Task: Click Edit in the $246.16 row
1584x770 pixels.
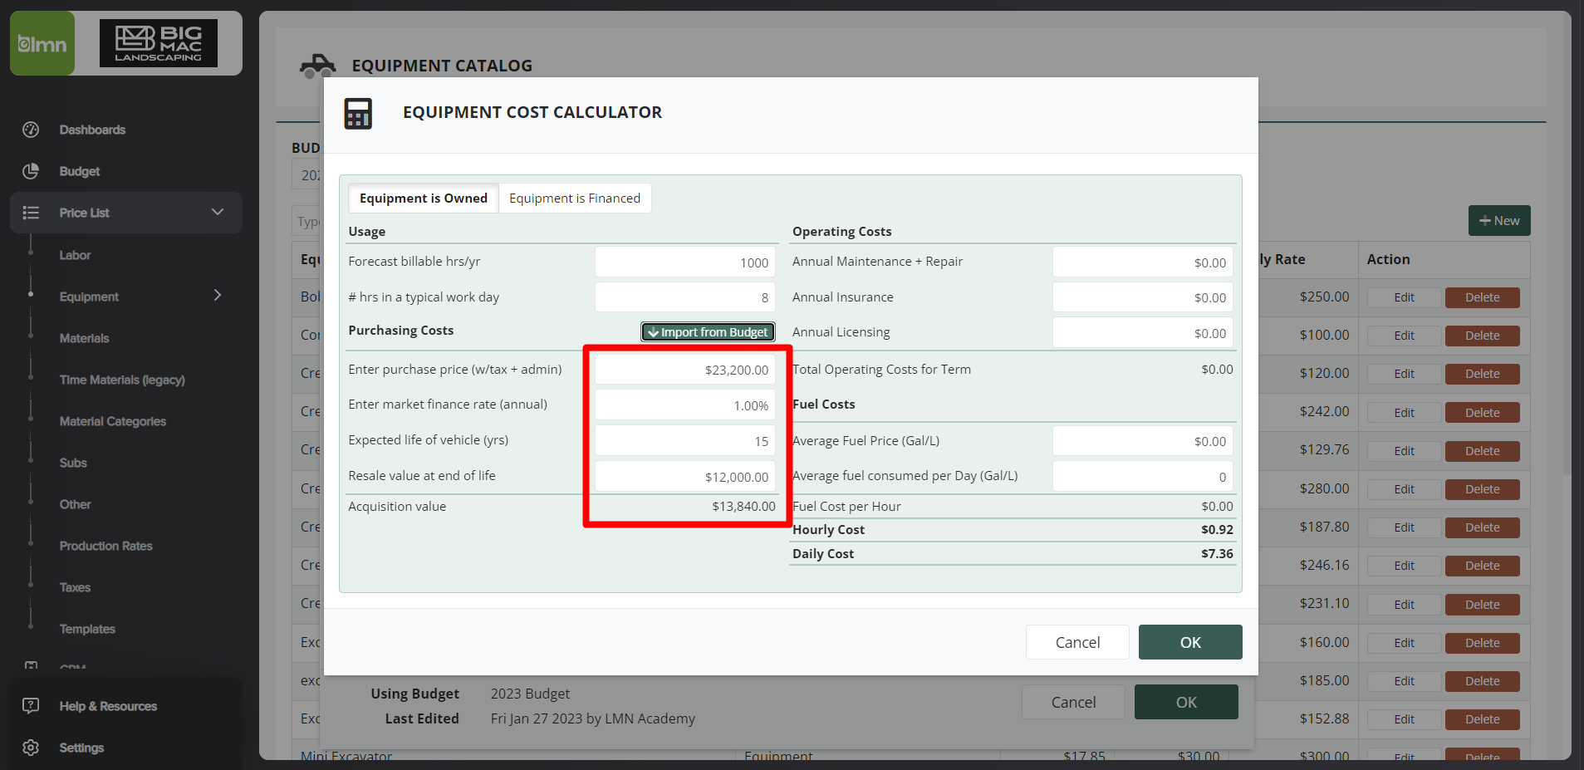Action: (1404, 566)
